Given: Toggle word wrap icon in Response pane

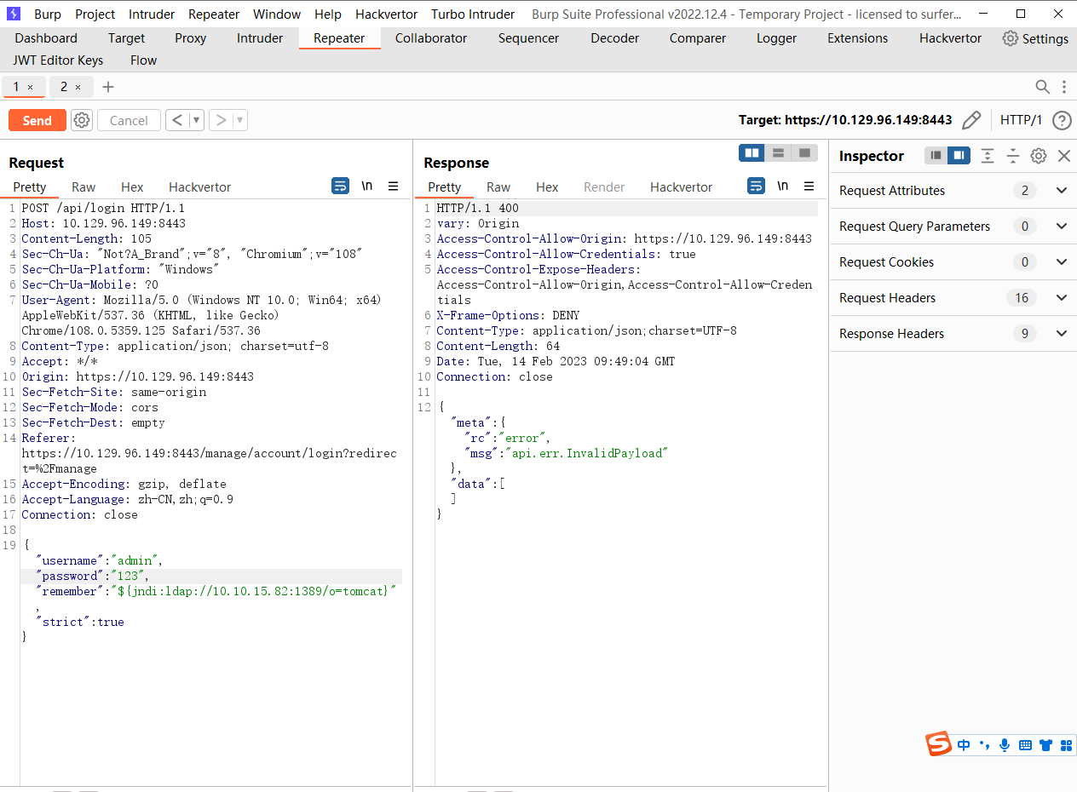Looking at the screenshot, I should tap(756, 186).
